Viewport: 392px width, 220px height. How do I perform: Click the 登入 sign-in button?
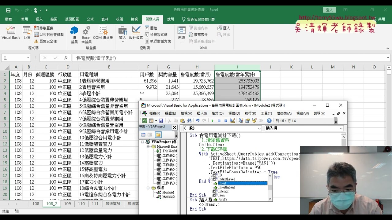[329, 10]
